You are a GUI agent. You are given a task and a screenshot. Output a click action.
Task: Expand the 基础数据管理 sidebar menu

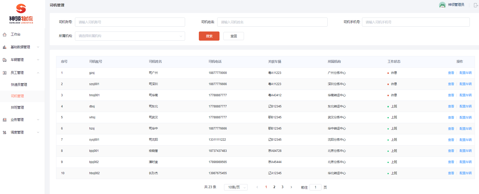pos(20,47)
